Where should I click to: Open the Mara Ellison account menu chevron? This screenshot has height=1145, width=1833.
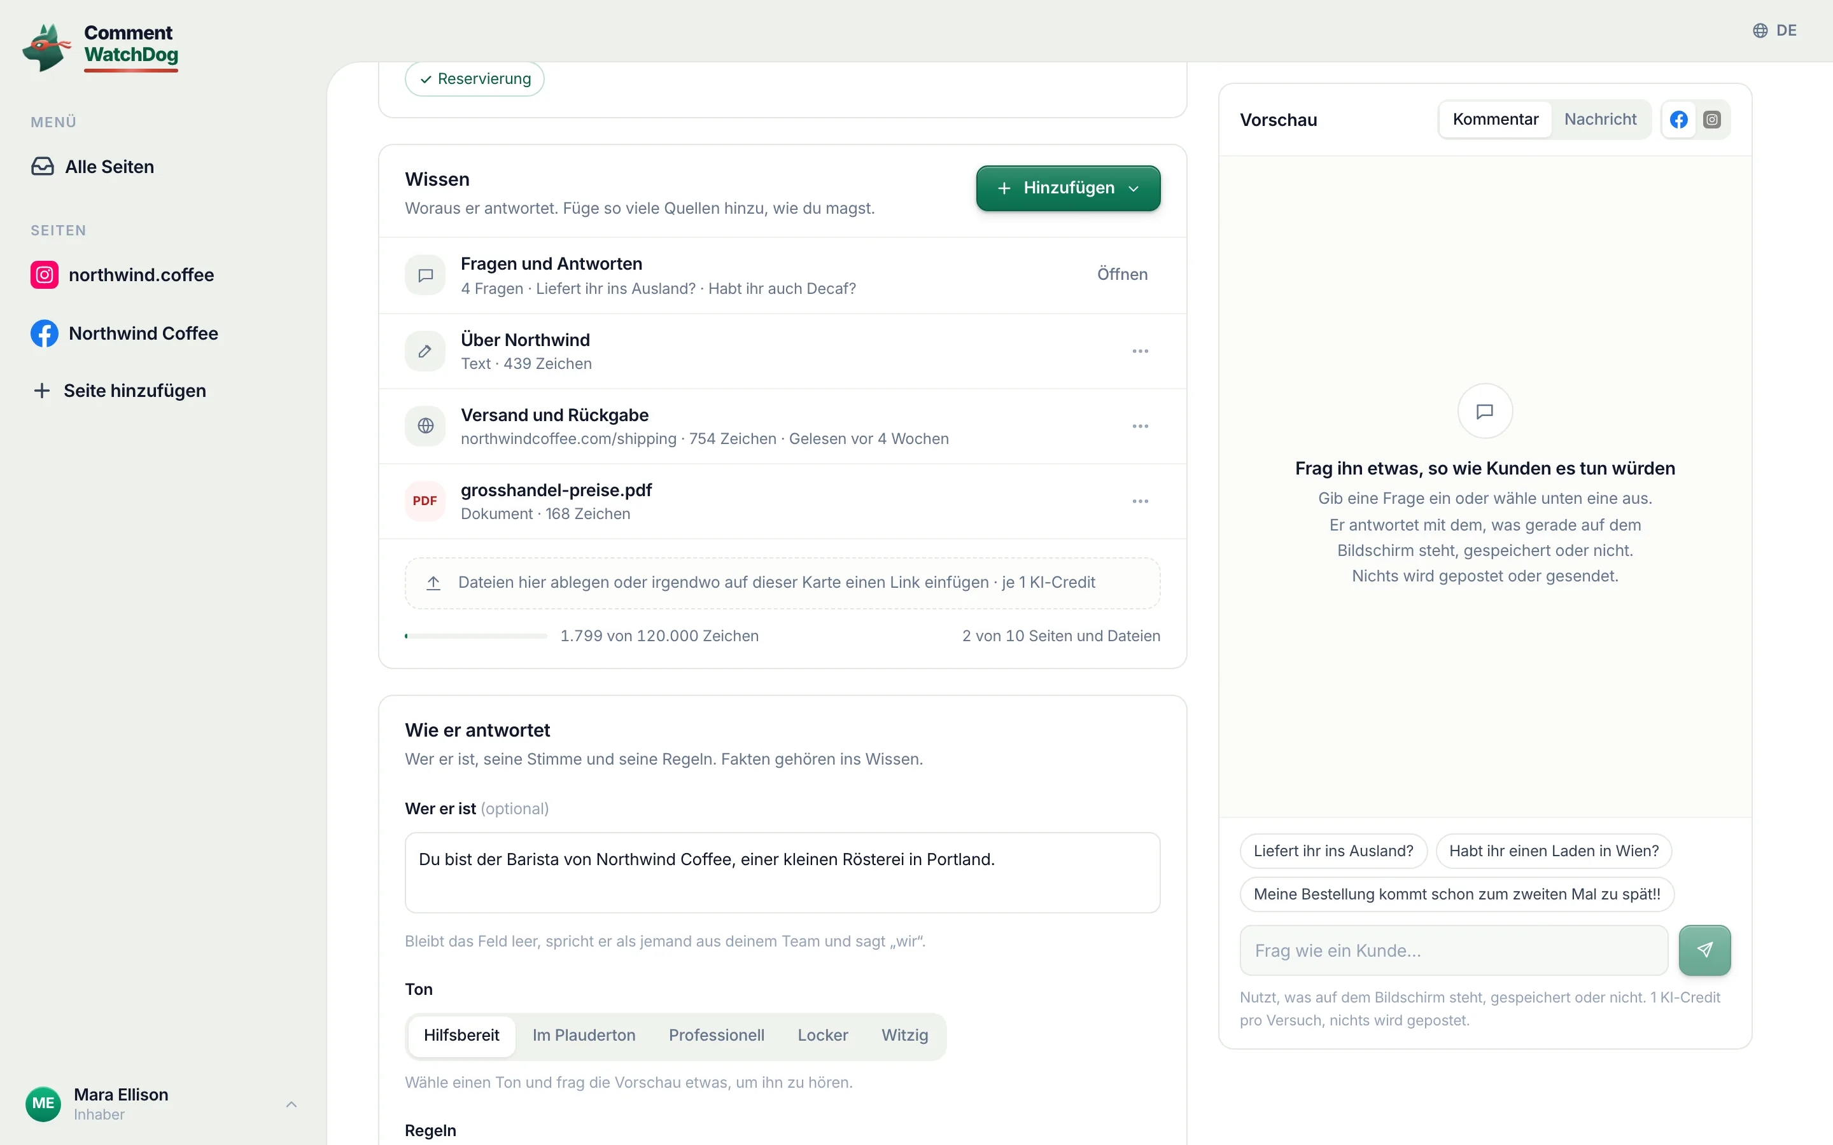(x=291, y=1104)
